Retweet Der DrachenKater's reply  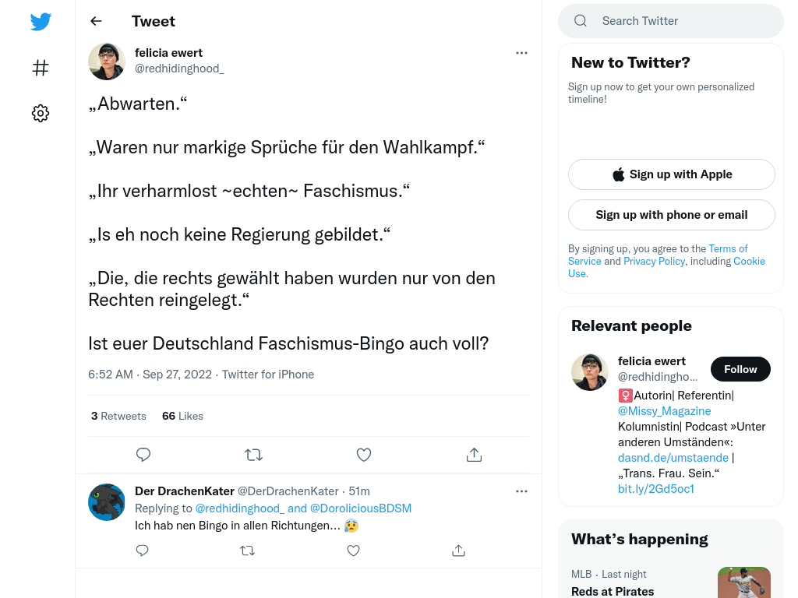point(247,551)
